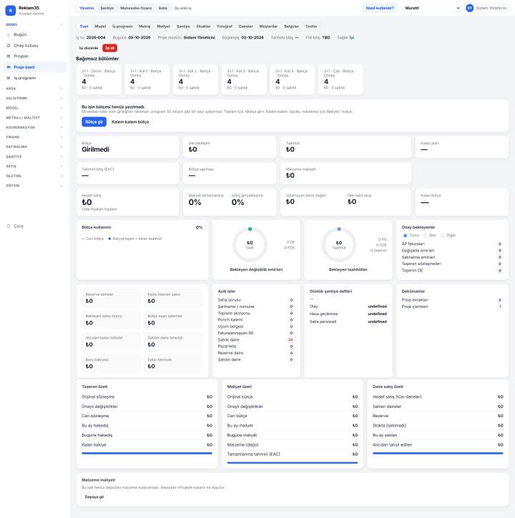Click the İşi düzenle button
Screen dimensions: 515x518
pos(88,48)
